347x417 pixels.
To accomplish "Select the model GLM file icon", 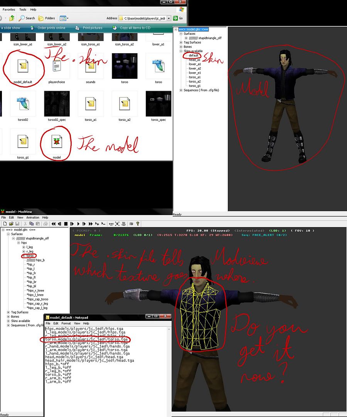I will [57, 141].
